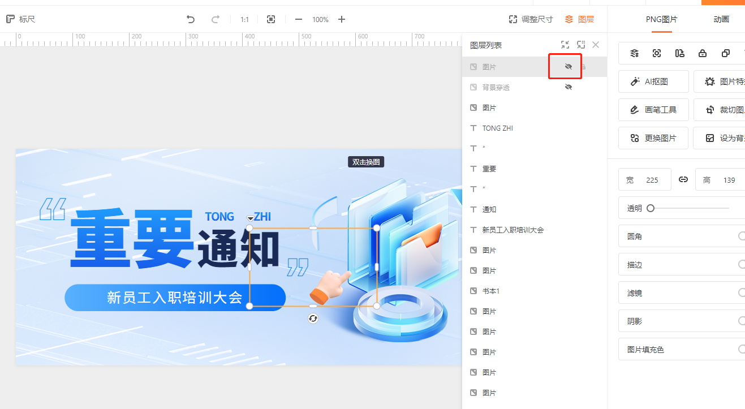Viewport: 745px width, 409px height.
Task: Click the image icon beside 背景穿透 layer
Action: [x=474, y=87]
